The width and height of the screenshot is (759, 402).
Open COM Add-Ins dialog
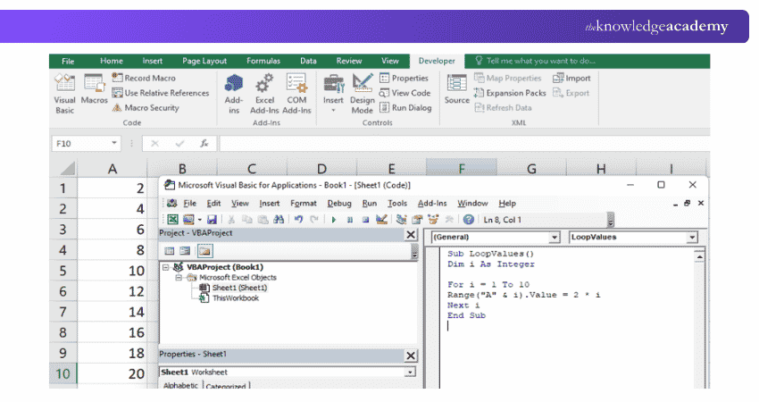(296, 94)
